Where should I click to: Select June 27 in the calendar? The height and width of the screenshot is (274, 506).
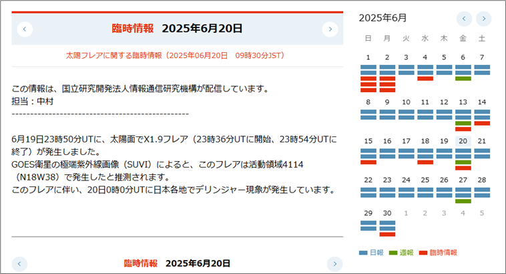coord(463,180)
